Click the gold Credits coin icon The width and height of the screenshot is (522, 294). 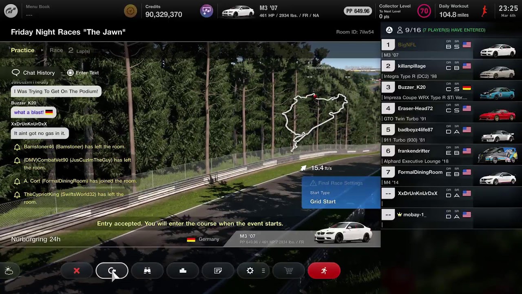[x=130, y=11]
